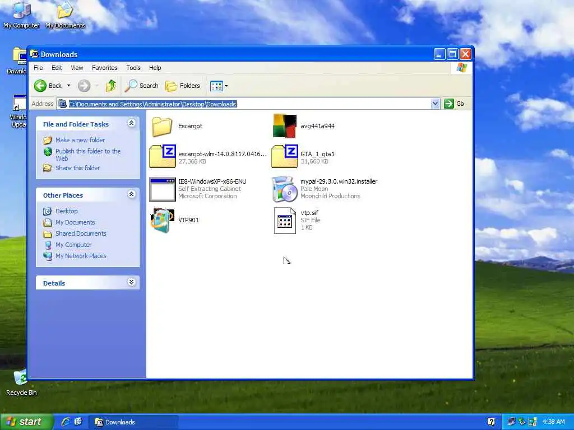
Task: Go back with the green Back arrow
Action: 48,86
